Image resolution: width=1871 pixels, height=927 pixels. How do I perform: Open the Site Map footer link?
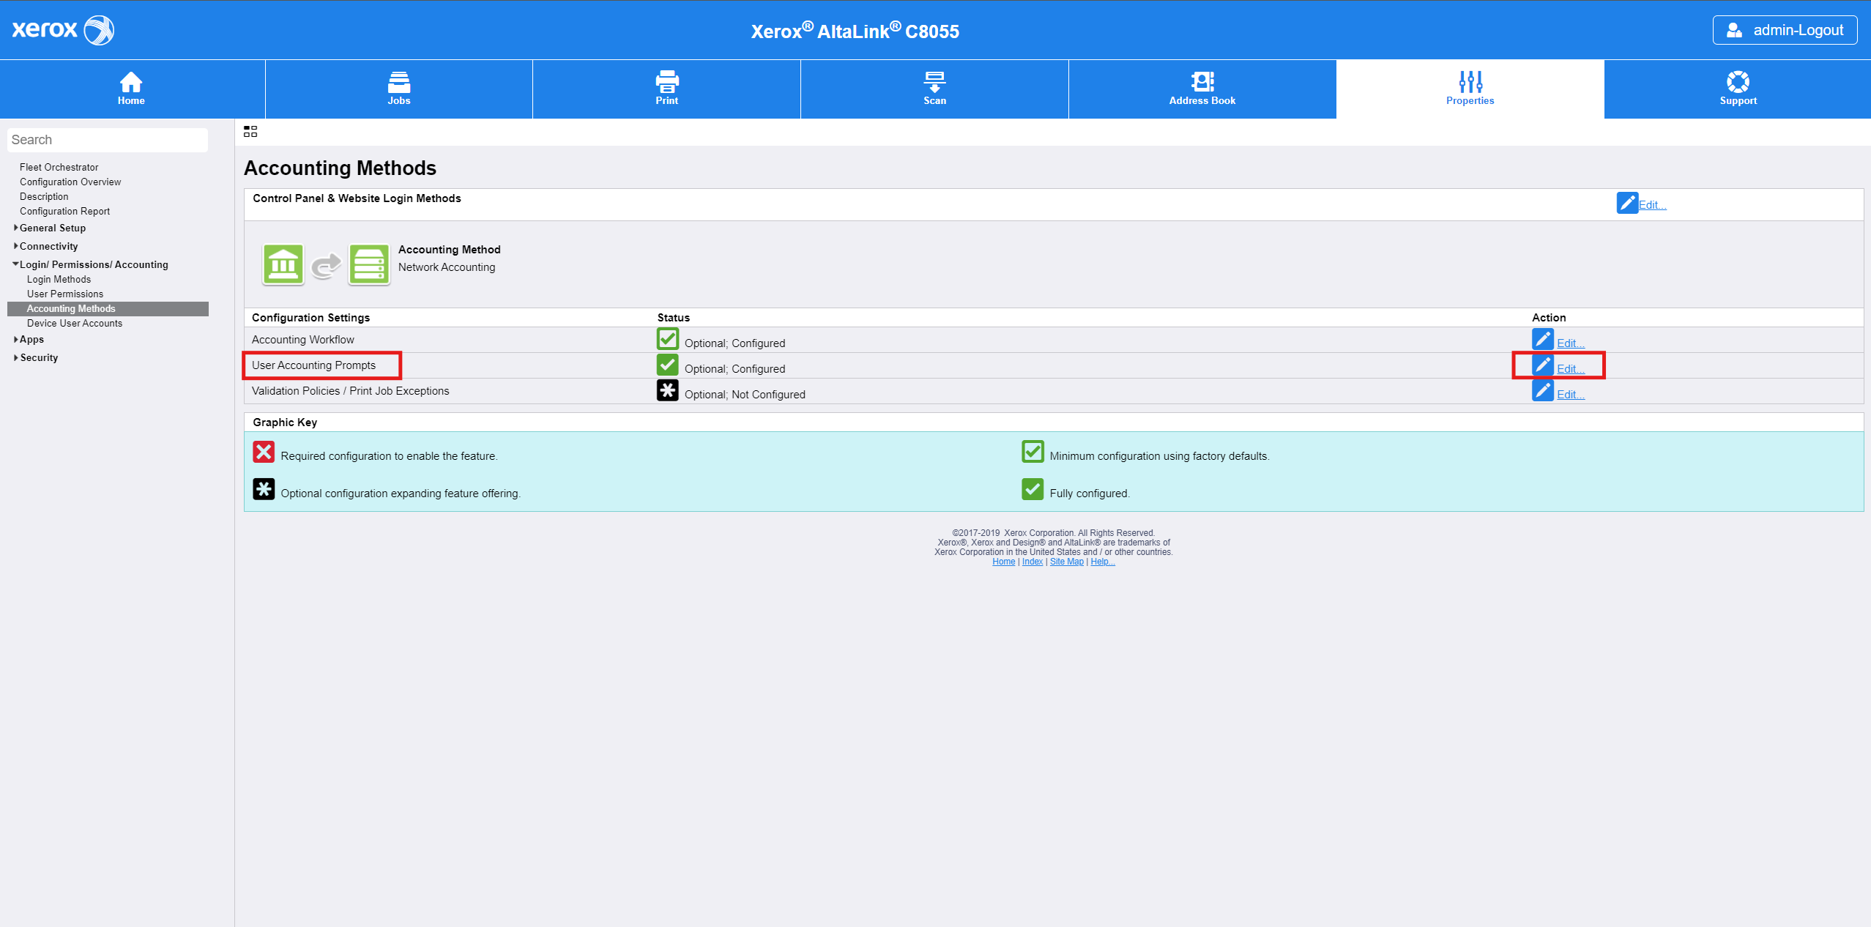tap(1066, 562)
